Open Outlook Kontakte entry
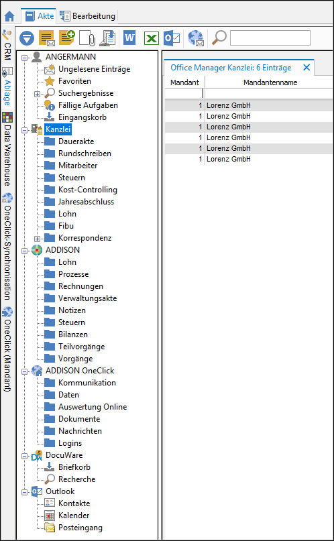Screen dimensions: 334x541 (x=74, y=503)
